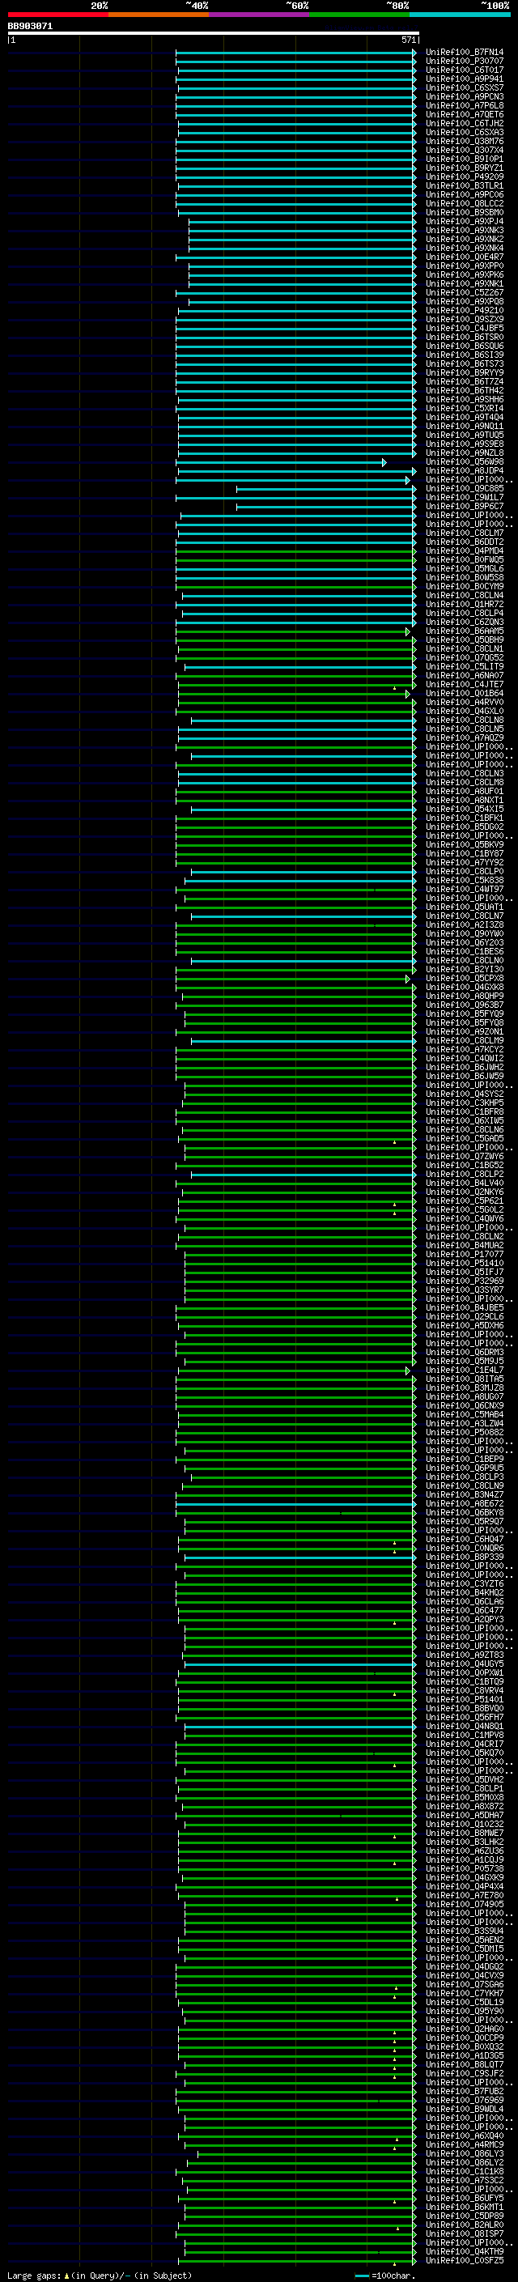
Task: Select the UniRef100_Q307X4 hit label
Action: (465, 151)
